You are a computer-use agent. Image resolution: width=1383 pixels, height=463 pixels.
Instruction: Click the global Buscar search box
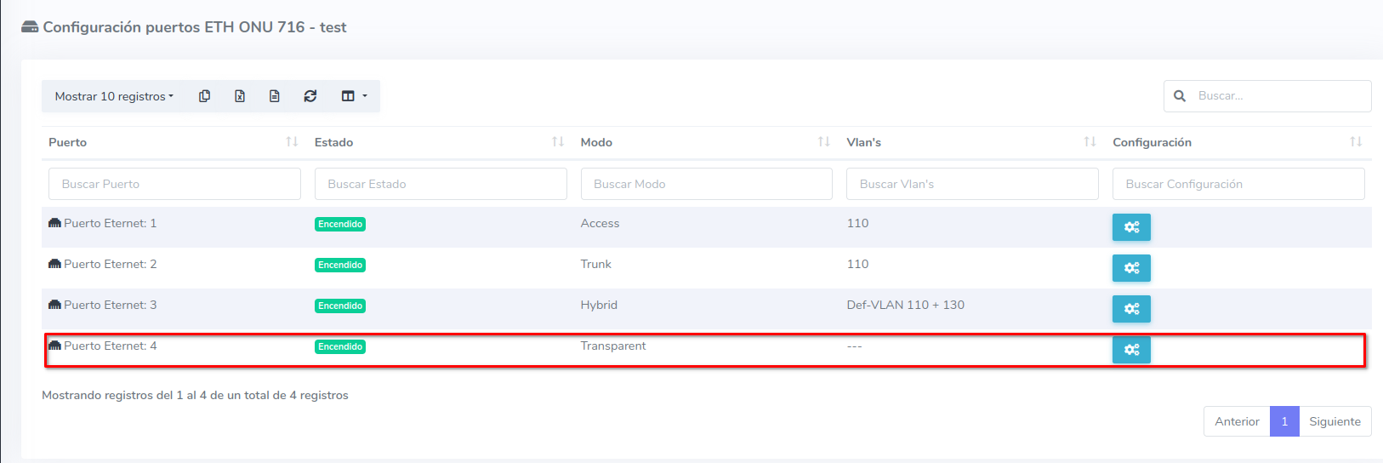click(1276, 96)
